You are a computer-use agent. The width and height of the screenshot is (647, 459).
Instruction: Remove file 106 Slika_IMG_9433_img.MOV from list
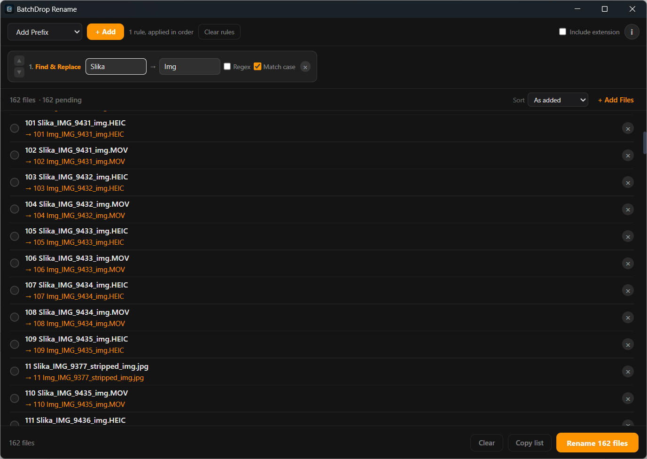(628, 264)
